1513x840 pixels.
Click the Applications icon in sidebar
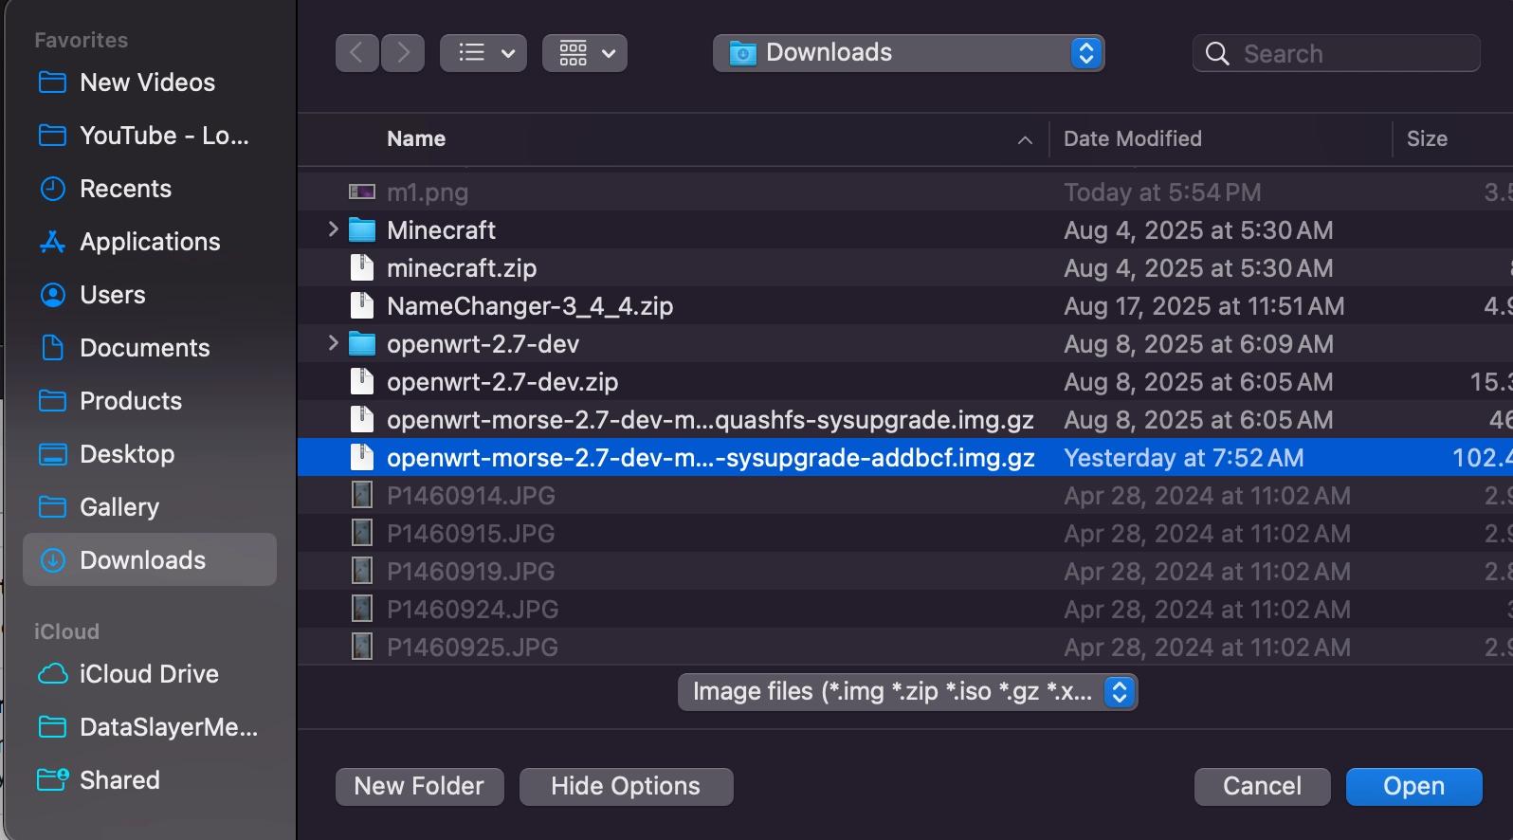click(53, 242)
